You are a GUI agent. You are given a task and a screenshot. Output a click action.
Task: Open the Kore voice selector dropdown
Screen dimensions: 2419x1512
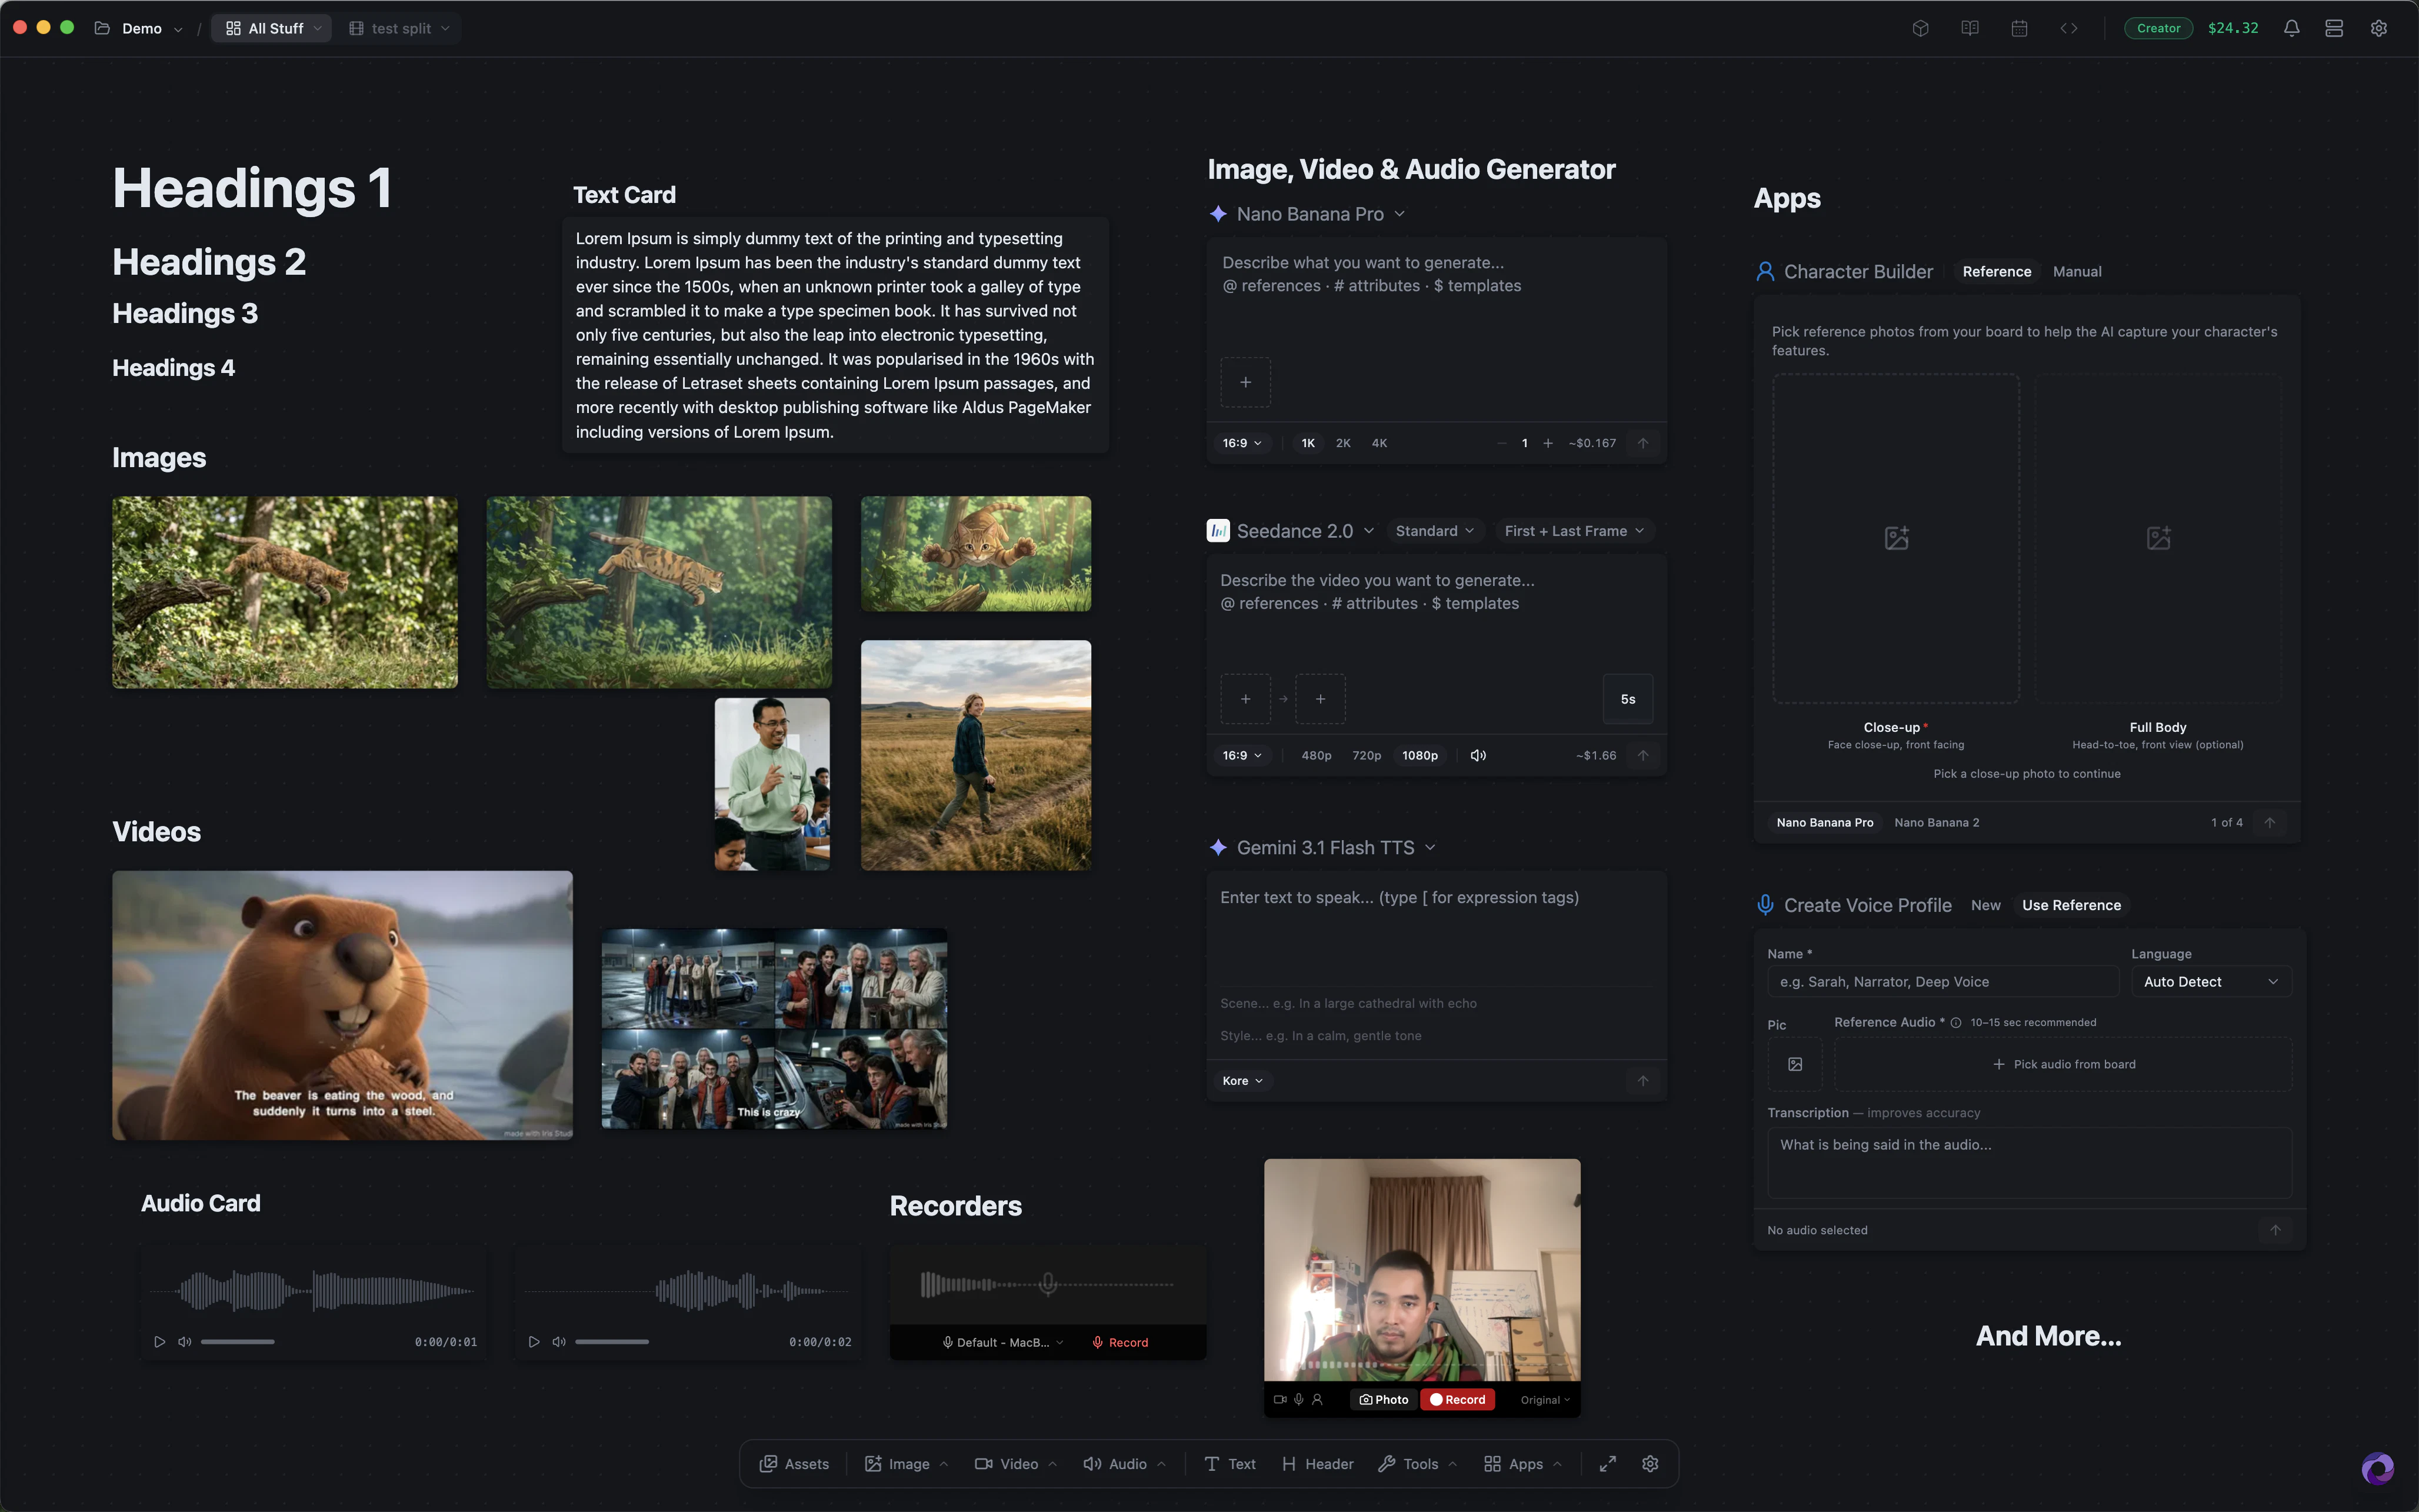[1241, 1081]
